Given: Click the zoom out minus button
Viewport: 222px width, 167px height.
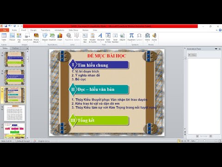Looking at the screenshot, I should tap(197, 141).
